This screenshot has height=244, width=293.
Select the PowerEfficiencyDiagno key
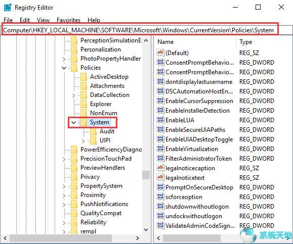tap(111, 150)
